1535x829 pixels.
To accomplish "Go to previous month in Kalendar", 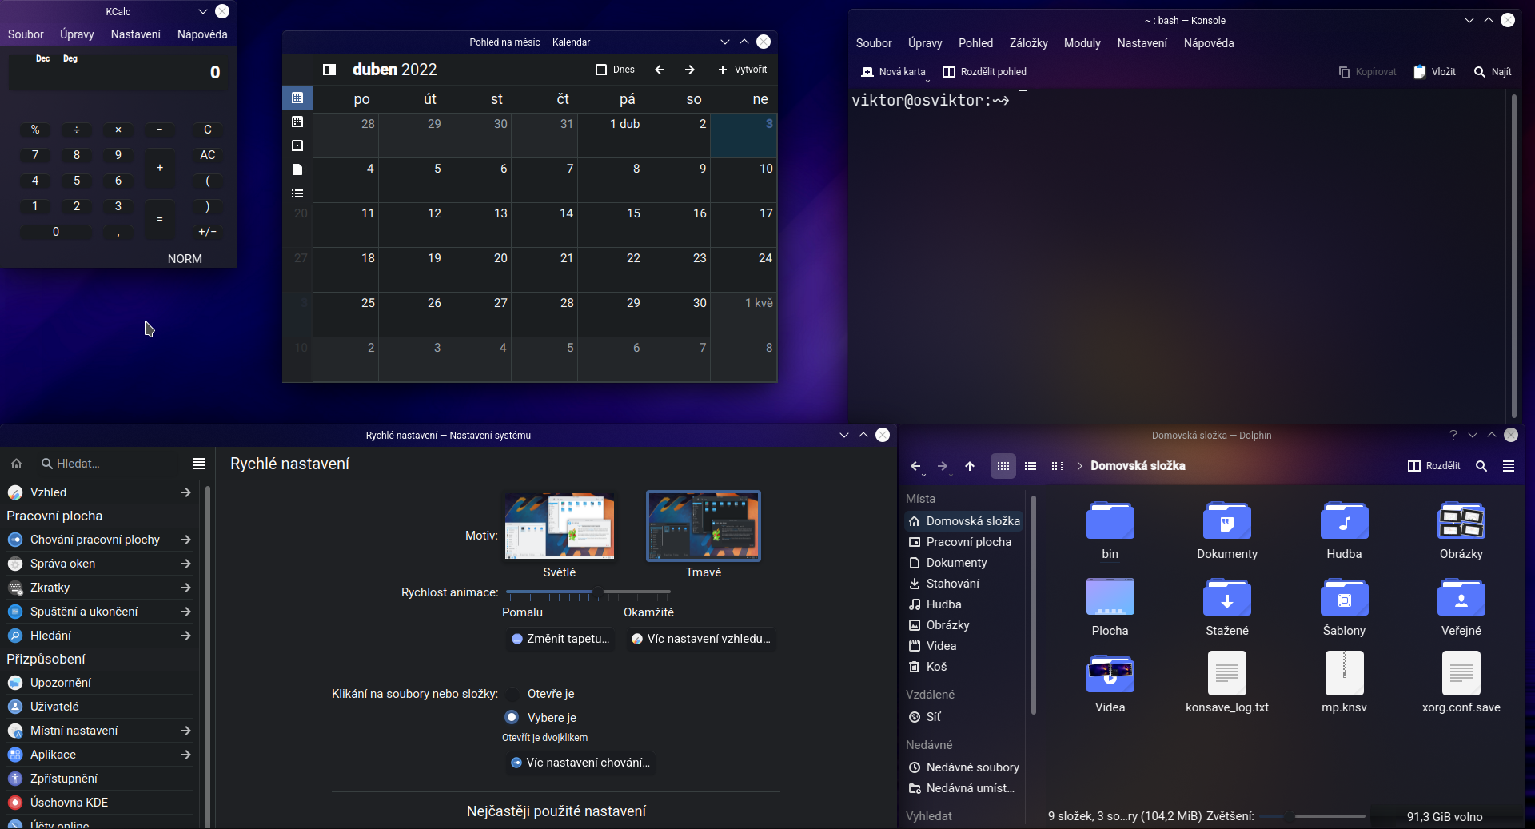I will (660, 70).
